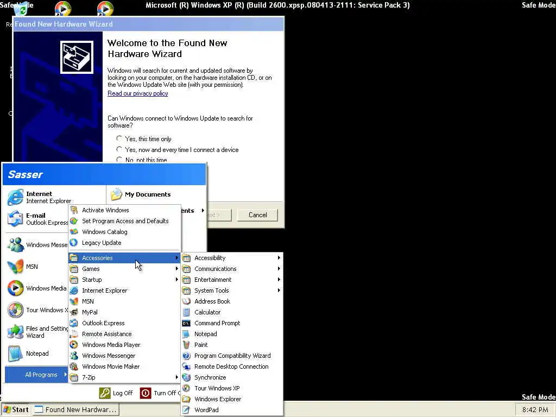The width and height of the screenshot is (556, 417).
Task: Read our privacy policy link
Action: click(137, 93)
